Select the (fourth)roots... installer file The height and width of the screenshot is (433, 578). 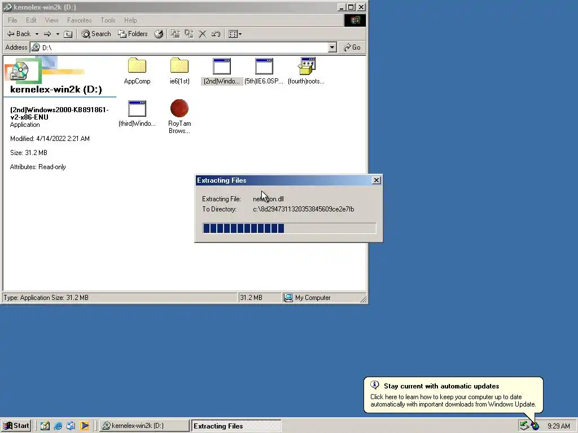306,71
